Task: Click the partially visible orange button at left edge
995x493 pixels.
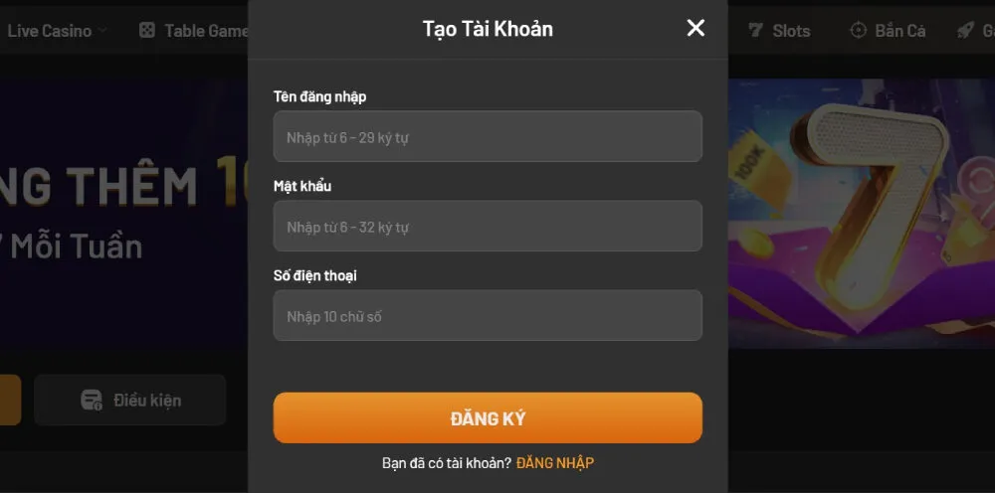Action: 10,400
